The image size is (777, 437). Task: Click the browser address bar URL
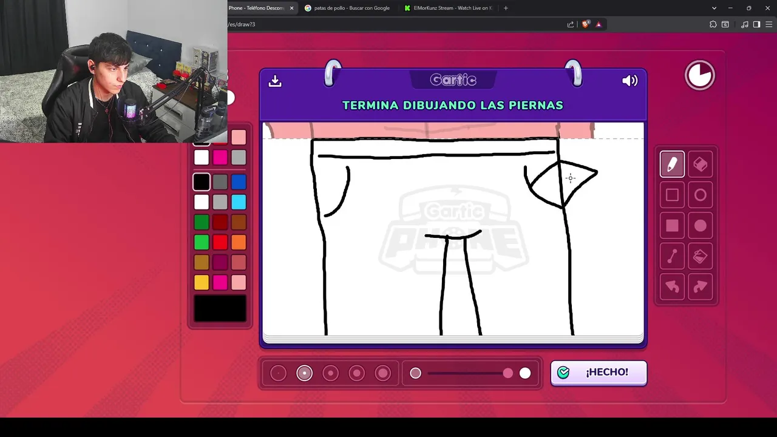(x=242, y=24)
